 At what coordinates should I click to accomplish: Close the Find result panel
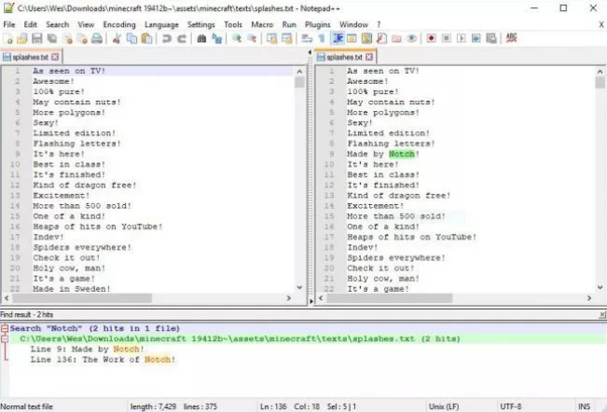pos(602,315)
